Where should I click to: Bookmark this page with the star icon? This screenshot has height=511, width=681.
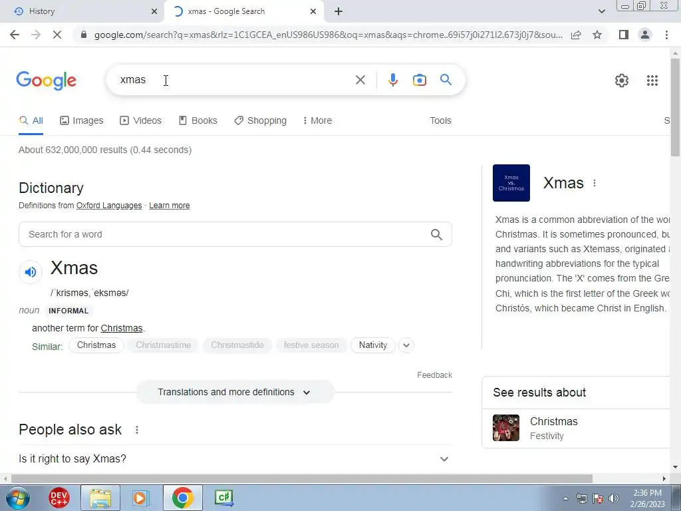tap(597, 35)
